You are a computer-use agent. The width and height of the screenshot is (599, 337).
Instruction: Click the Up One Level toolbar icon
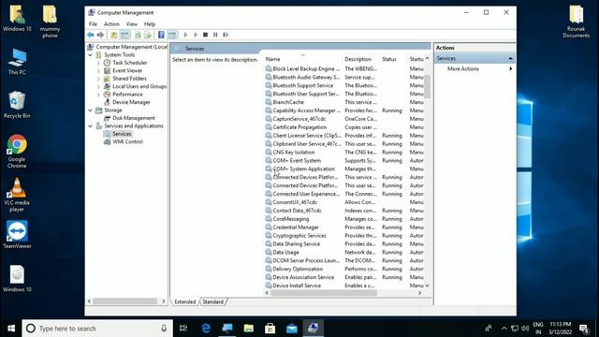click(x=114, y=35)
